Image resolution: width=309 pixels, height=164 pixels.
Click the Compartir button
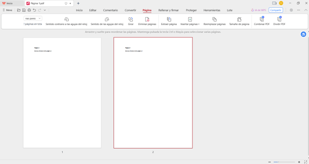click(x=276, y=10)
